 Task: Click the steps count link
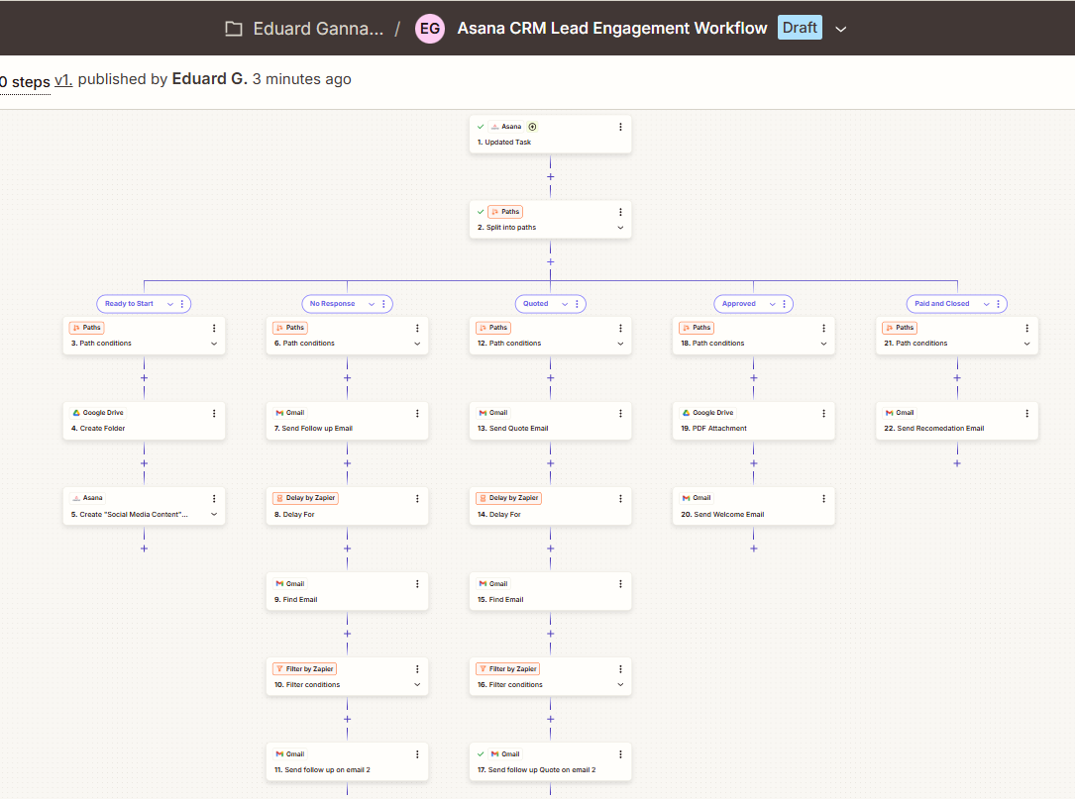point(25,82)
